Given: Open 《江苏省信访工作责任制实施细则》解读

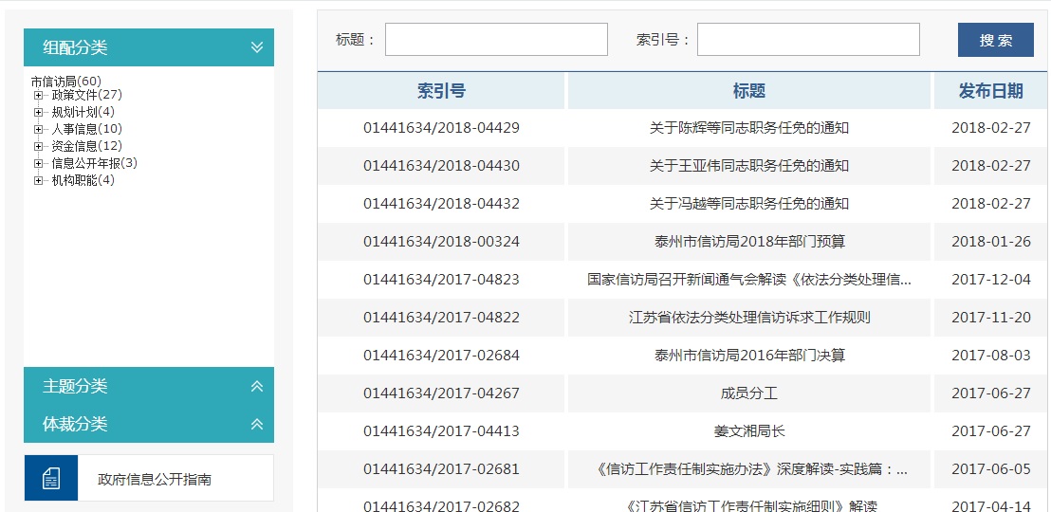Looking at the screenshot, I should 749,506.
